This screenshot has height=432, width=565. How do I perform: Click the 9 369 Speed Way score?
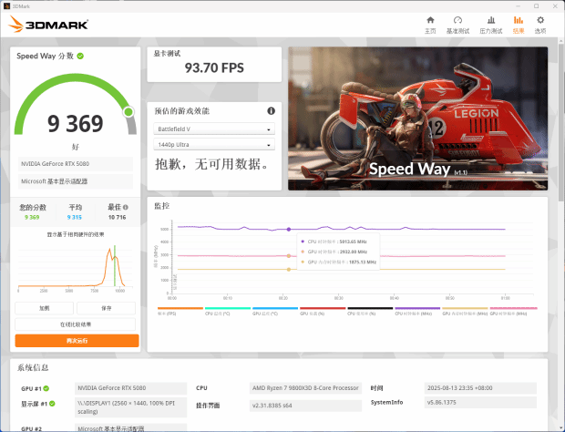(76, 124)
